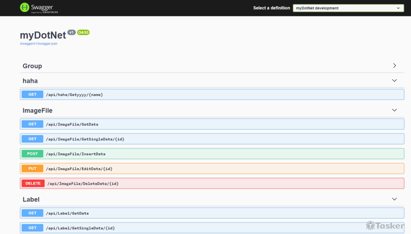Viewport: 411px width, 234px height.
Task: Open GET Label GetSingleData/{id} operation
Action: tap(80, 228)
